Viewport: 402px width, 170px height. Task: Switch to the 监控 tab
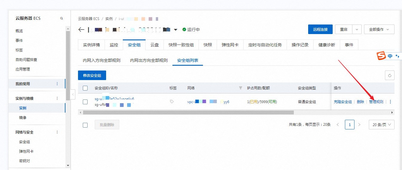(114, 45)
